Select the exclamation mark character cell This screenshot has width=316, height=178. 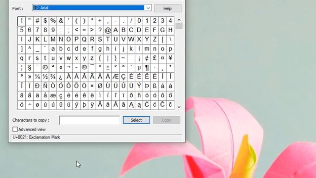[22, 21]
